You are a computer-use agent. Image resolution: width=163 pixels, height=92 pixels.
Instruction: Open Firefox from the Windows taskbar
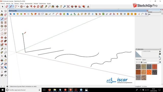coord(49,90)
